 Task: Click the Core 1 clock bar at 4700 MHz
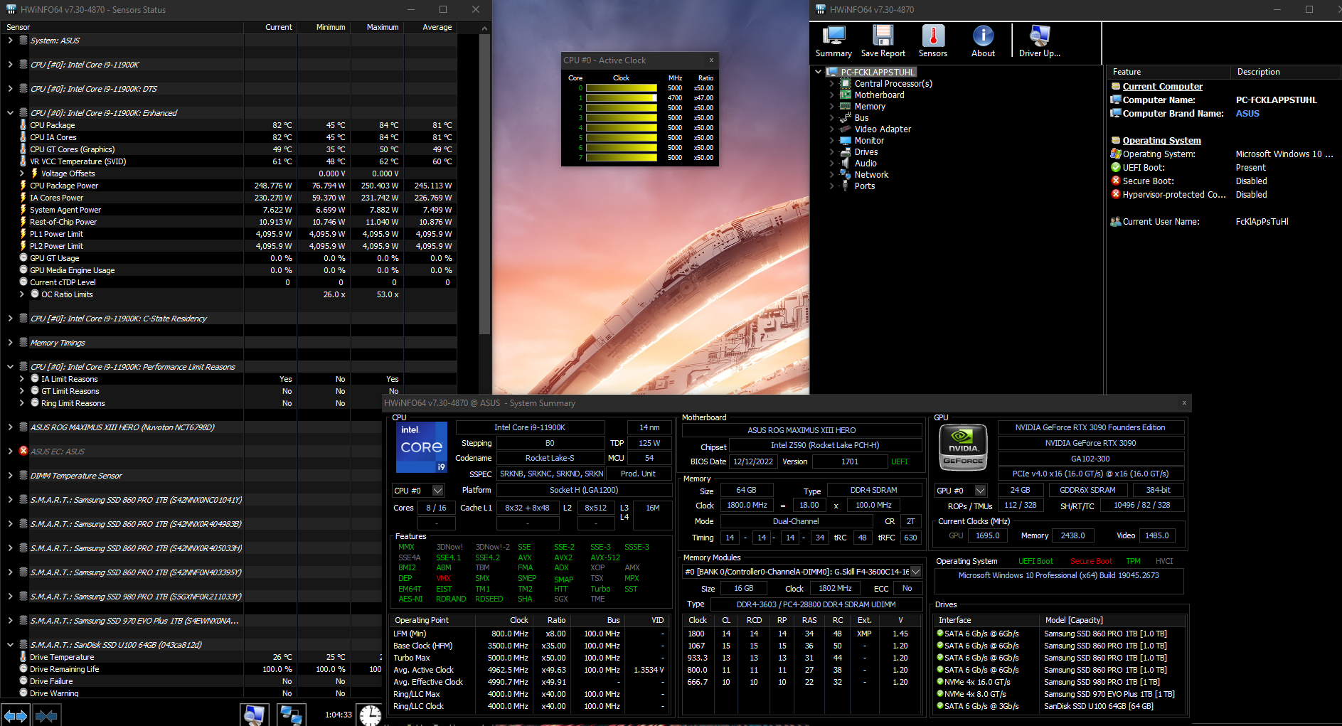pos(621,98)
